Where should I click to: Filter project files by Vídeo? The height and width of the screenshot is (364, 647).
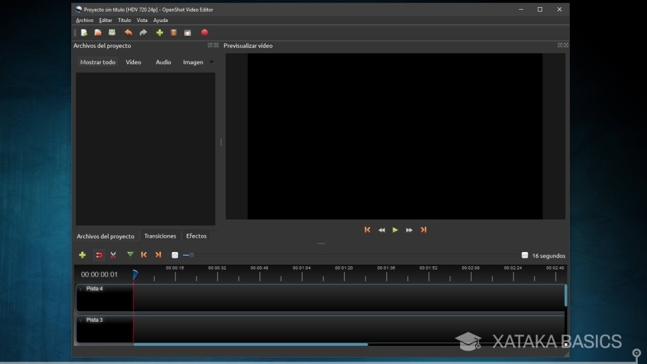pyautogui.click(x=133, y=62)
